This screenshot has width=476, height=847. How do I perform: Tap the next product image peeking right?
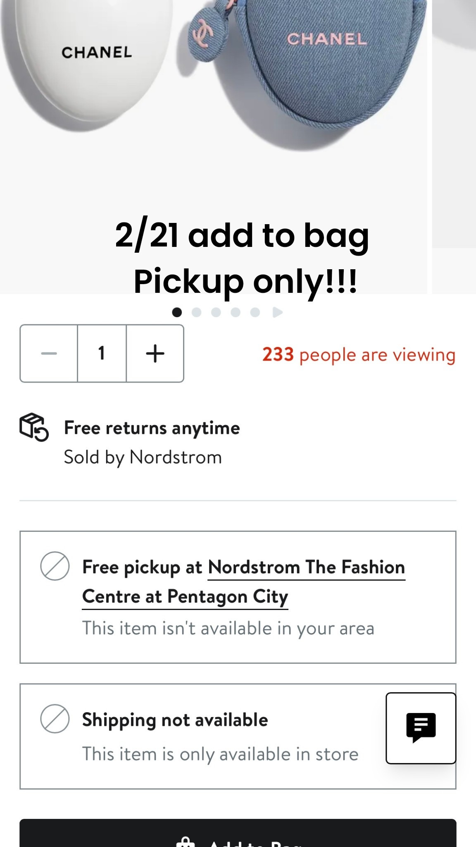point(455,124)
